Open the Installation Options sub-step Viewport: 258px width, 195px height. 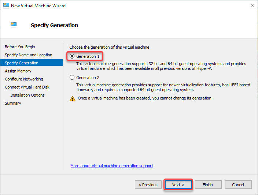point(27,95)
